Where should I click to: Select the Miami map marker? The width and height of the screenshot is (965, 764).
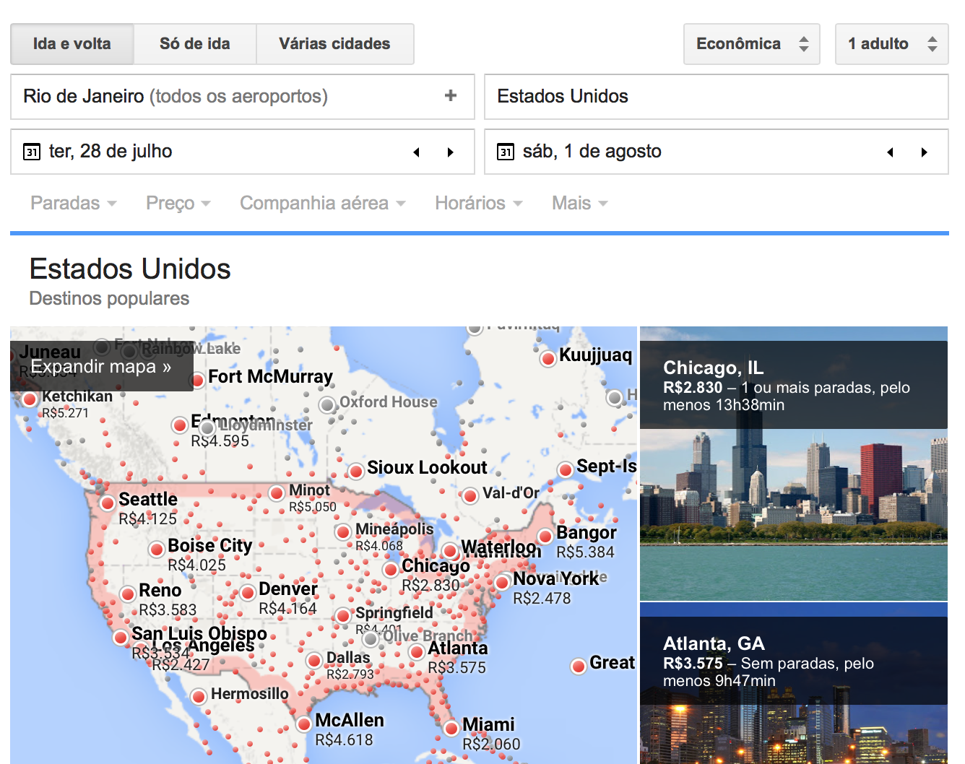coord(451,728)
